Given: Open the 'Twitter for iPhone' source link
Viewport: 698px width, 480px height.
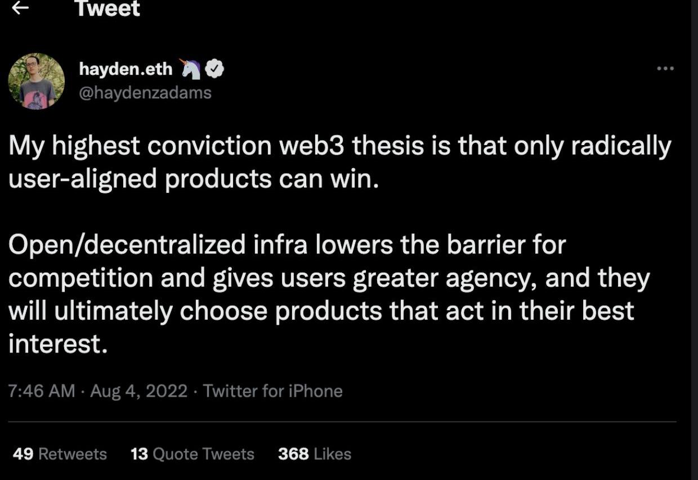Looking at the screenshot, I should (x=272, y=391).
